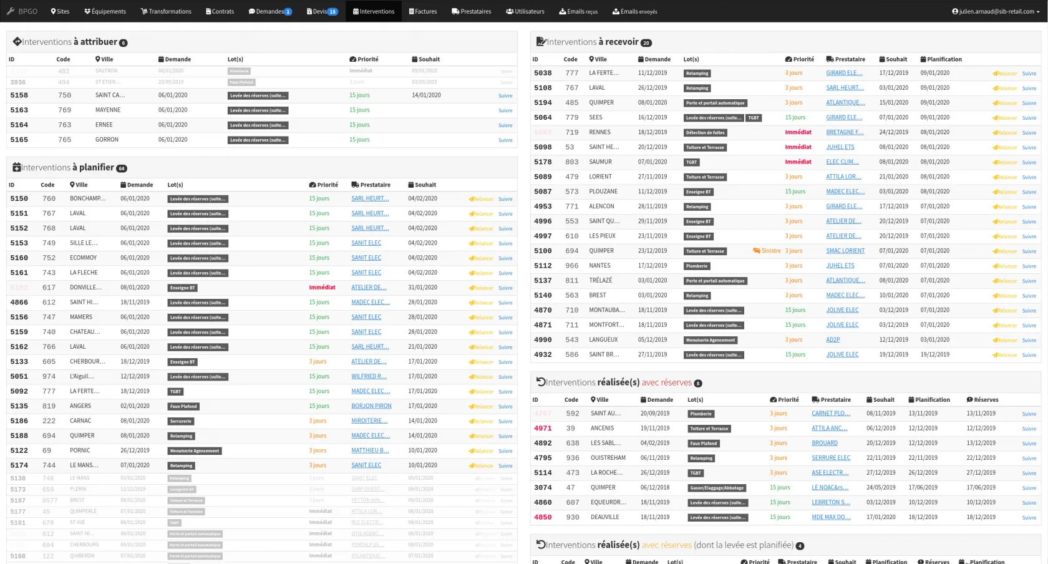Open Transformations from the navbar

pos(166,11)
